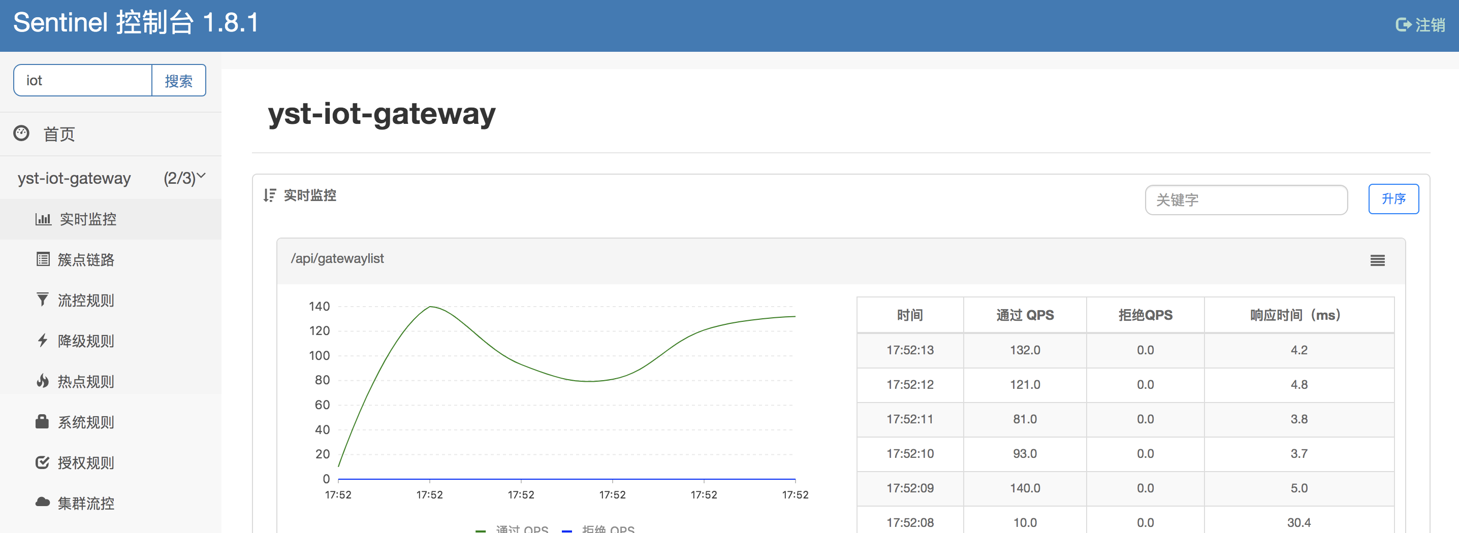1459x533 pixels.
Task: Open the hamburger menu on /api/gatewaylist panel
Action: pyautogui.click(x=1377, y=260)
